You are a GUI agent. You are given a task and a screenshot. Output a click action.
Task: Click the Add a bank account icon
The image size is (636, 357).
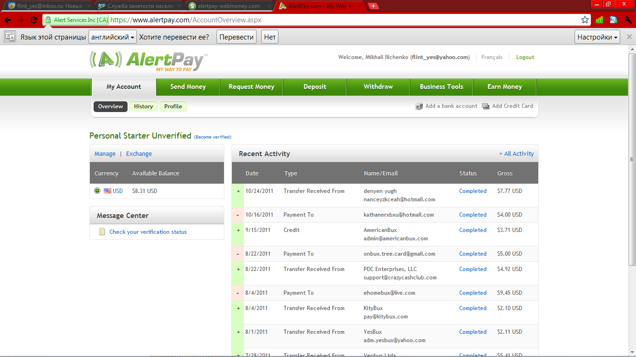[419, 106]
